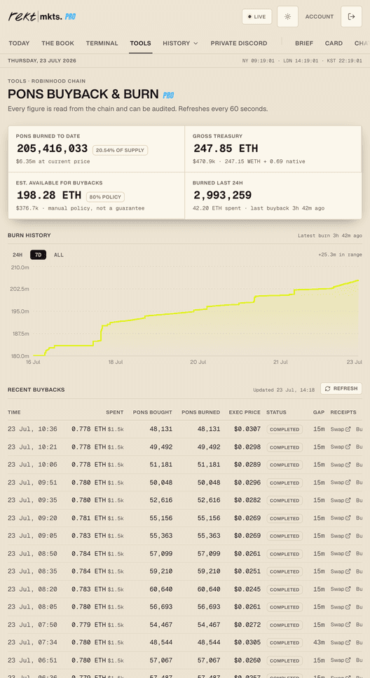370x678 pixels.
Task: Click the RECEIPTS column header
Action: (343, 412)
